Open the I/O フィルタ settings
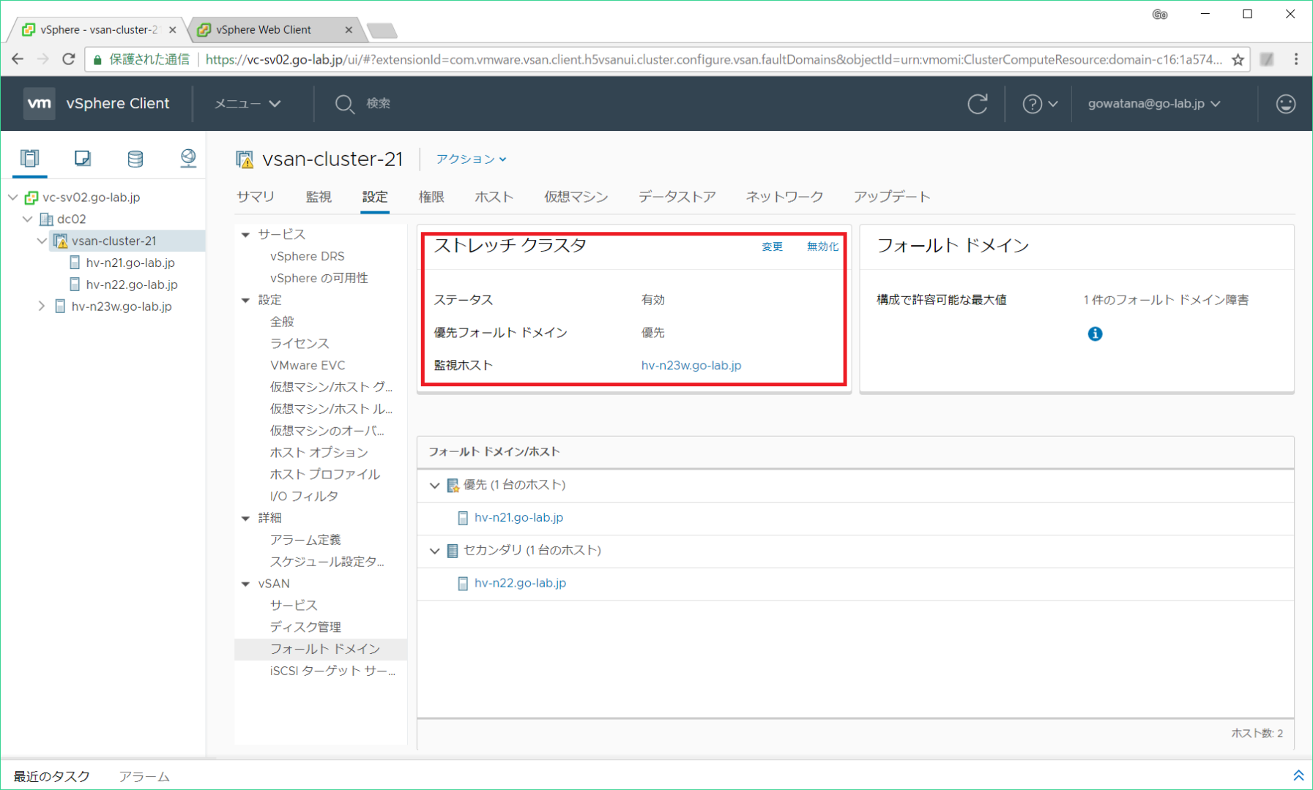Screen dimensions: 1313x790 (x=303, y=496)
